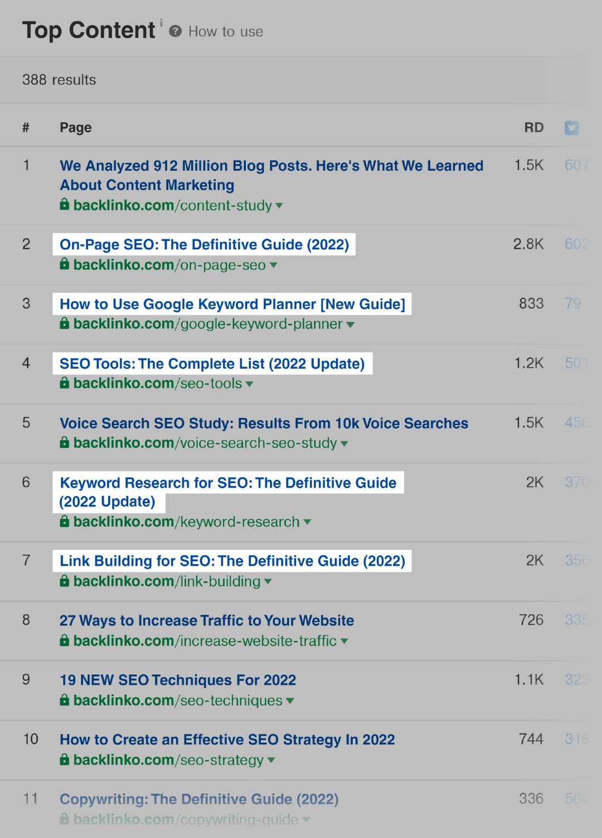
Task: Select RD value 336 in the copywriting-guide row
Action: [x=531, y=799]
